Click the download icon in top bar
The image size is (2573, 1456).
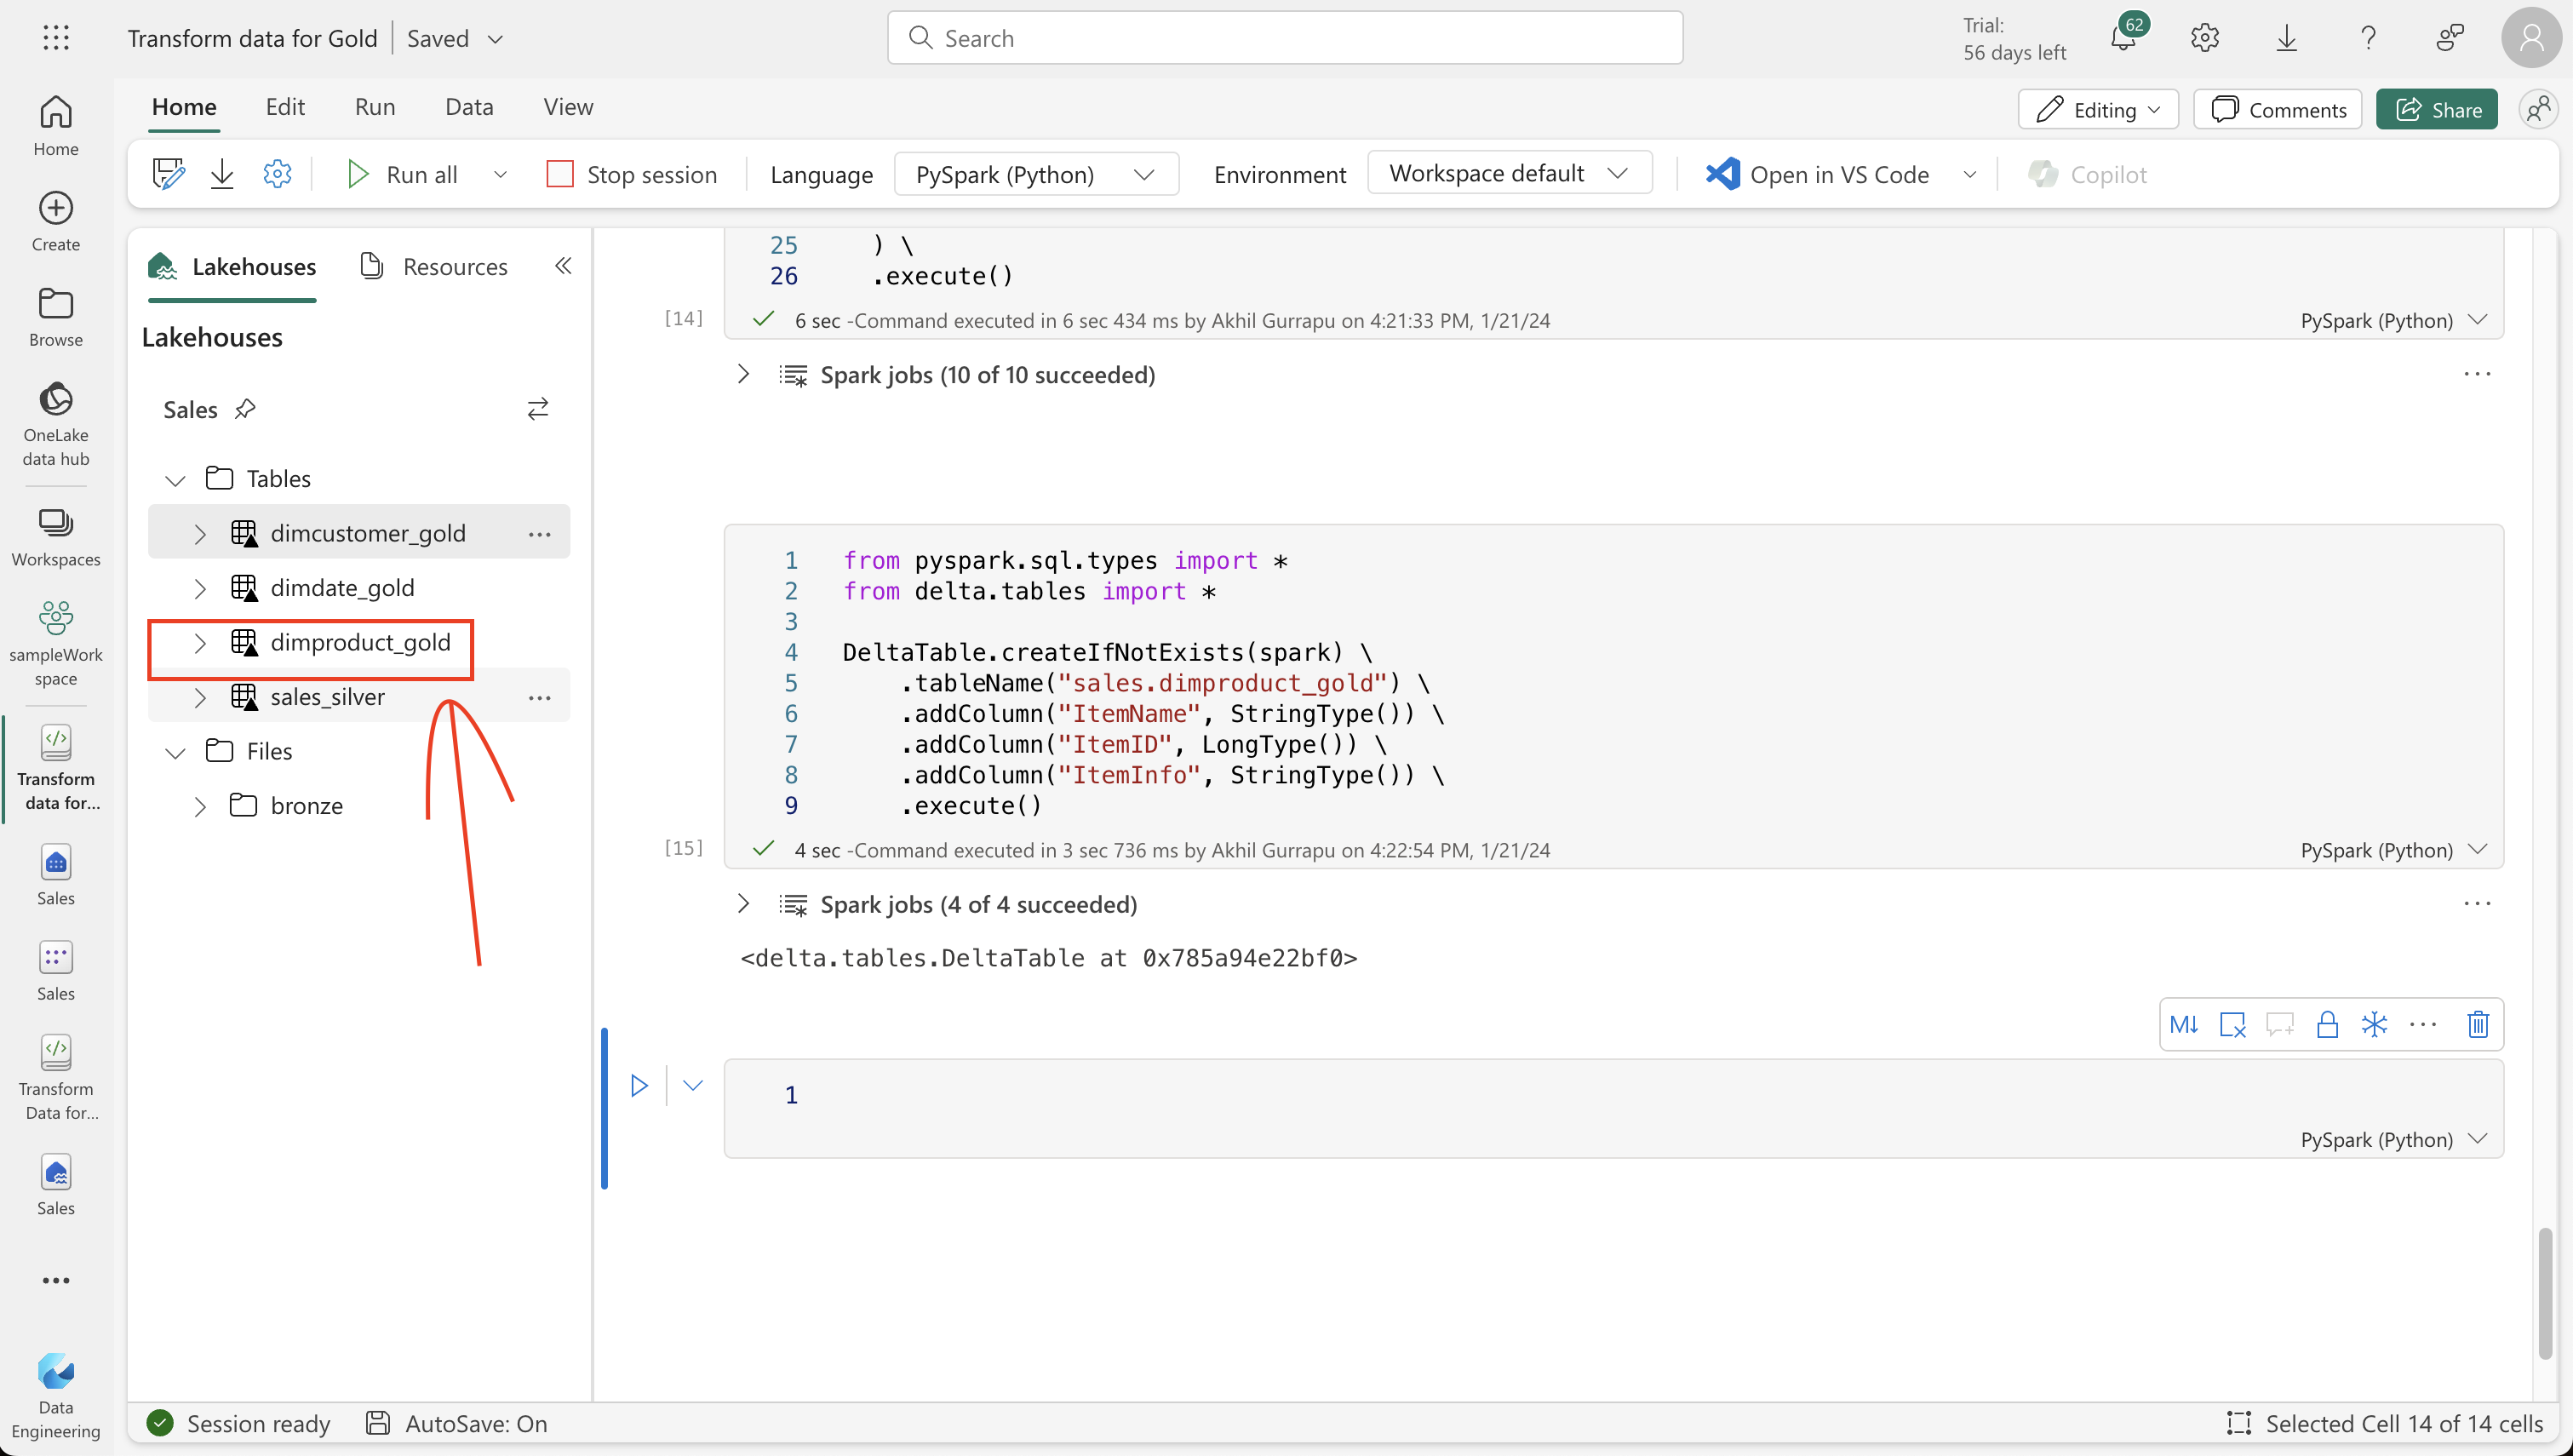2286,38
